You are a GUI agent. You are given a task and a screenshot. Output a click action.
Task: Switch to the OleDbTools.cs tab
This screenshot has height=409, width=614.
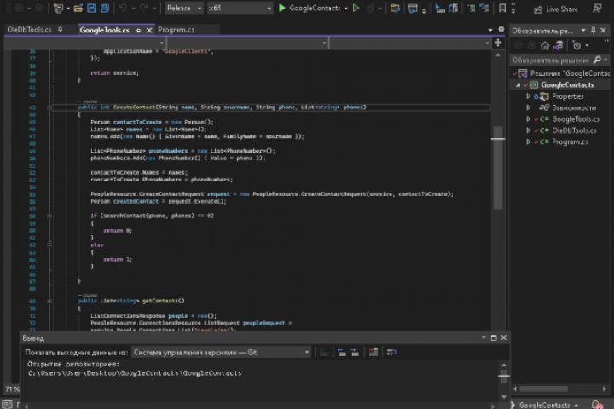[x=29, y=29]
